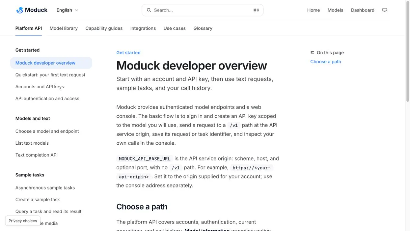The width and height of the screenshot is (410, 231).
Task: Select the Platform API tab
Action: 29,28
